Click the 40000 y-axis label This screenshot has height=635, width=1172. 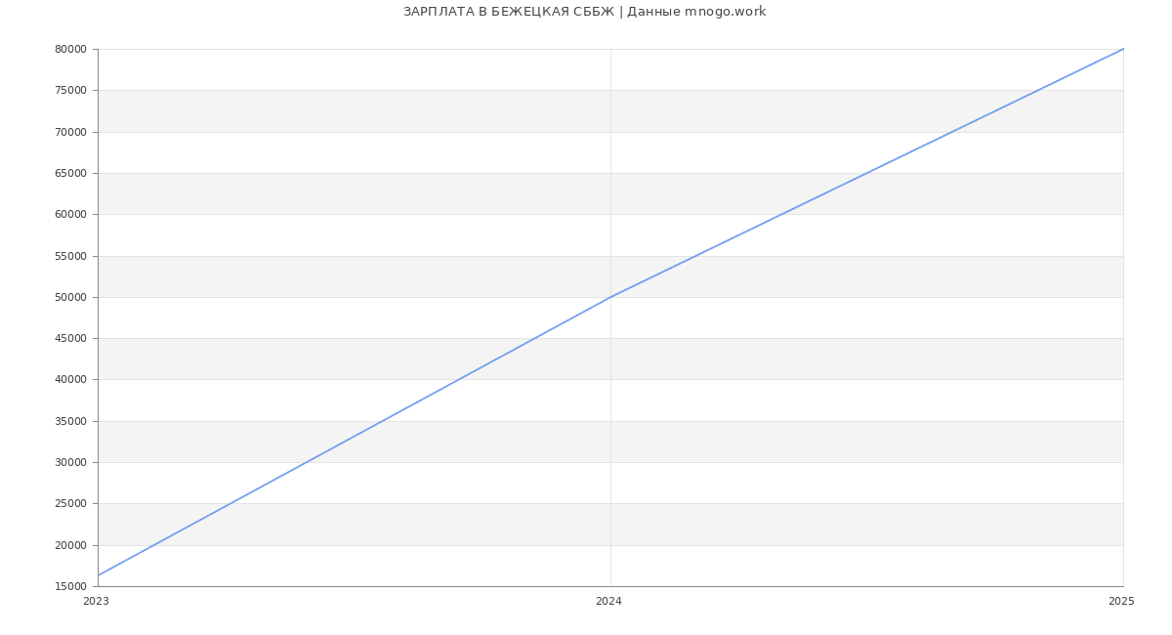pyautogui.click(x=70, y=380)
